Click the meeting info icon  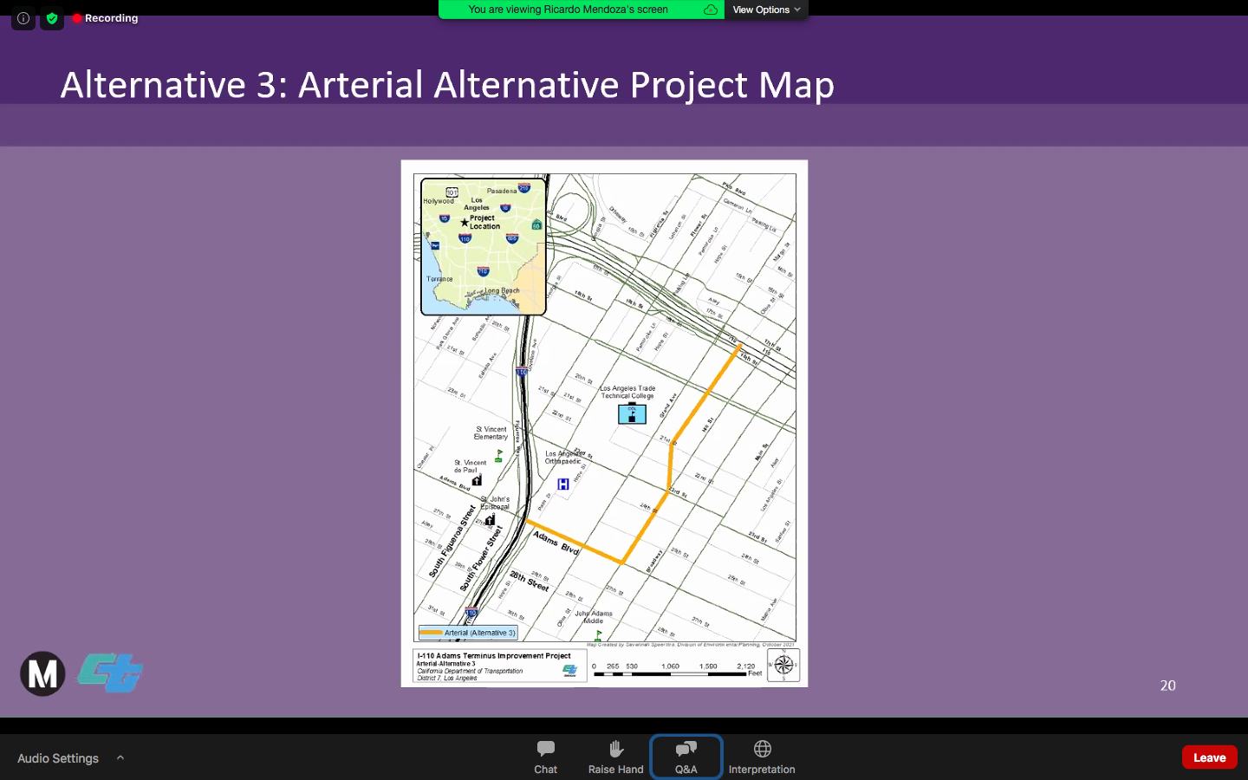click(23, 18)
